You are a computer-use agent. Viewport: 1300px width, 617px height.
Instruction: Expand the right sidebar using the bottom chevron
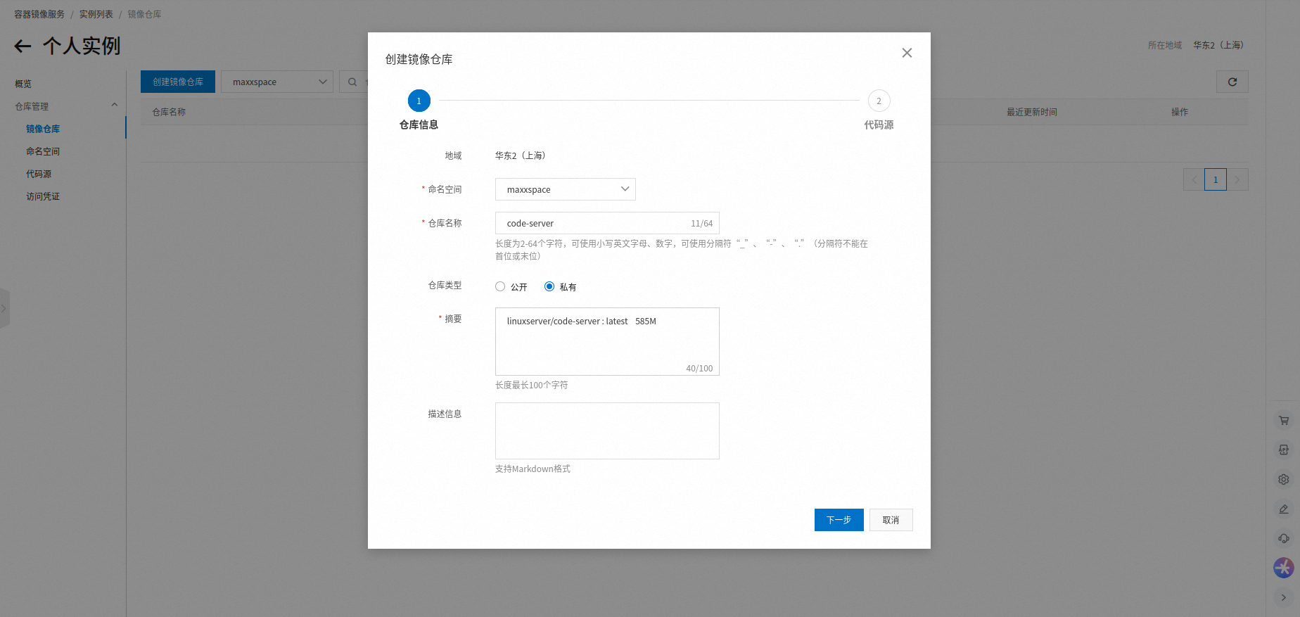click(1283, 597)
